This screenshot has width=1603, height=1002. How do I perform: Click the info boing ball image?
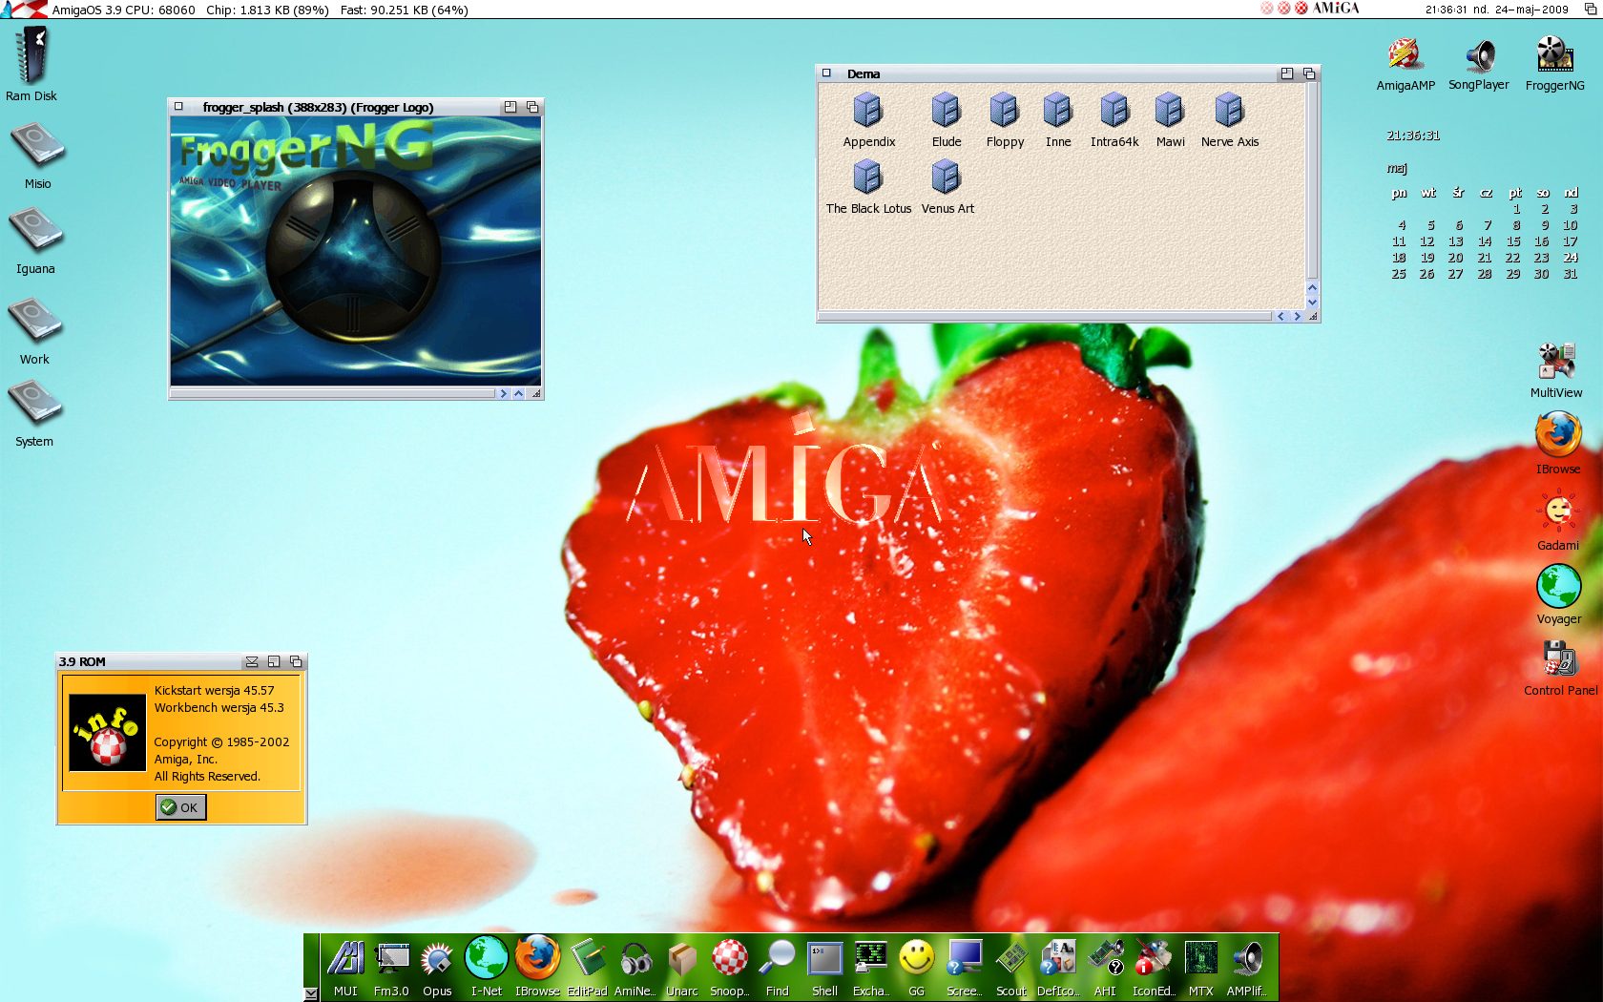click(x=108, y=733)
